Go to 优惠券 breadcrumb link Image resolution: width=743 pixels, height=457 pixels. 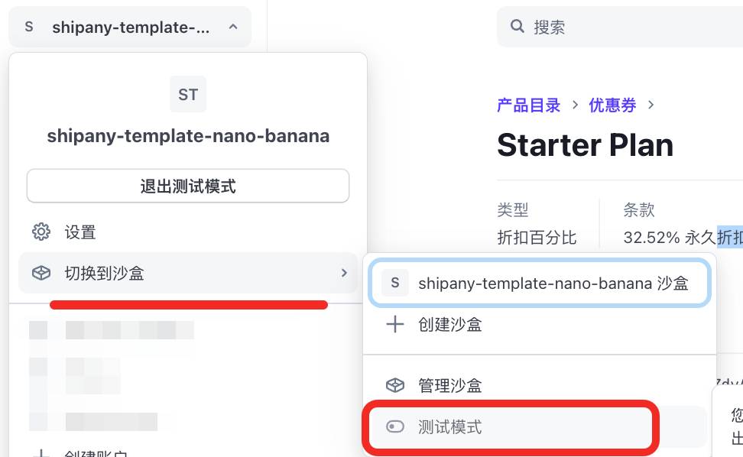tap(612, 105)
